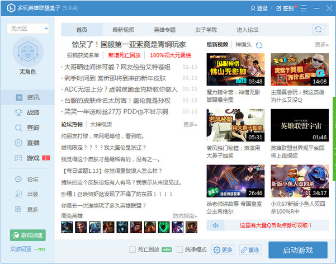This screenshot has height=264, width=336.
Task: Enable the 死亡回放 checkbox
Action: 132,249
